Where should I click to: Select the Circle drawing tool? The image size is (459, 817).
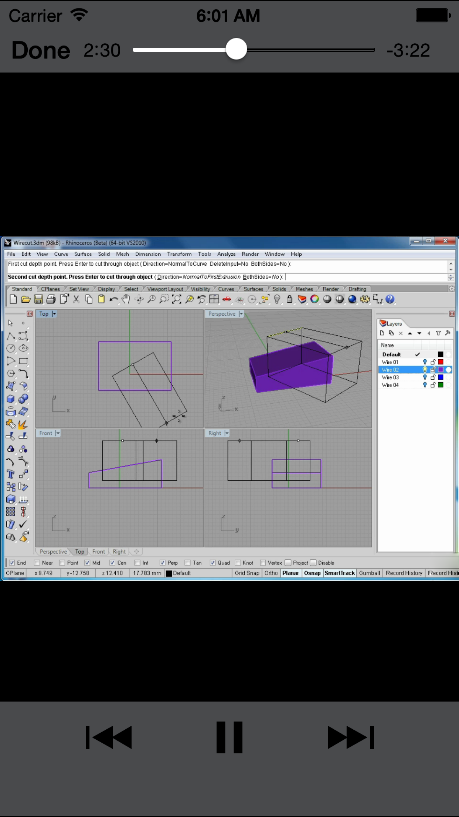(x=10, y=348)
